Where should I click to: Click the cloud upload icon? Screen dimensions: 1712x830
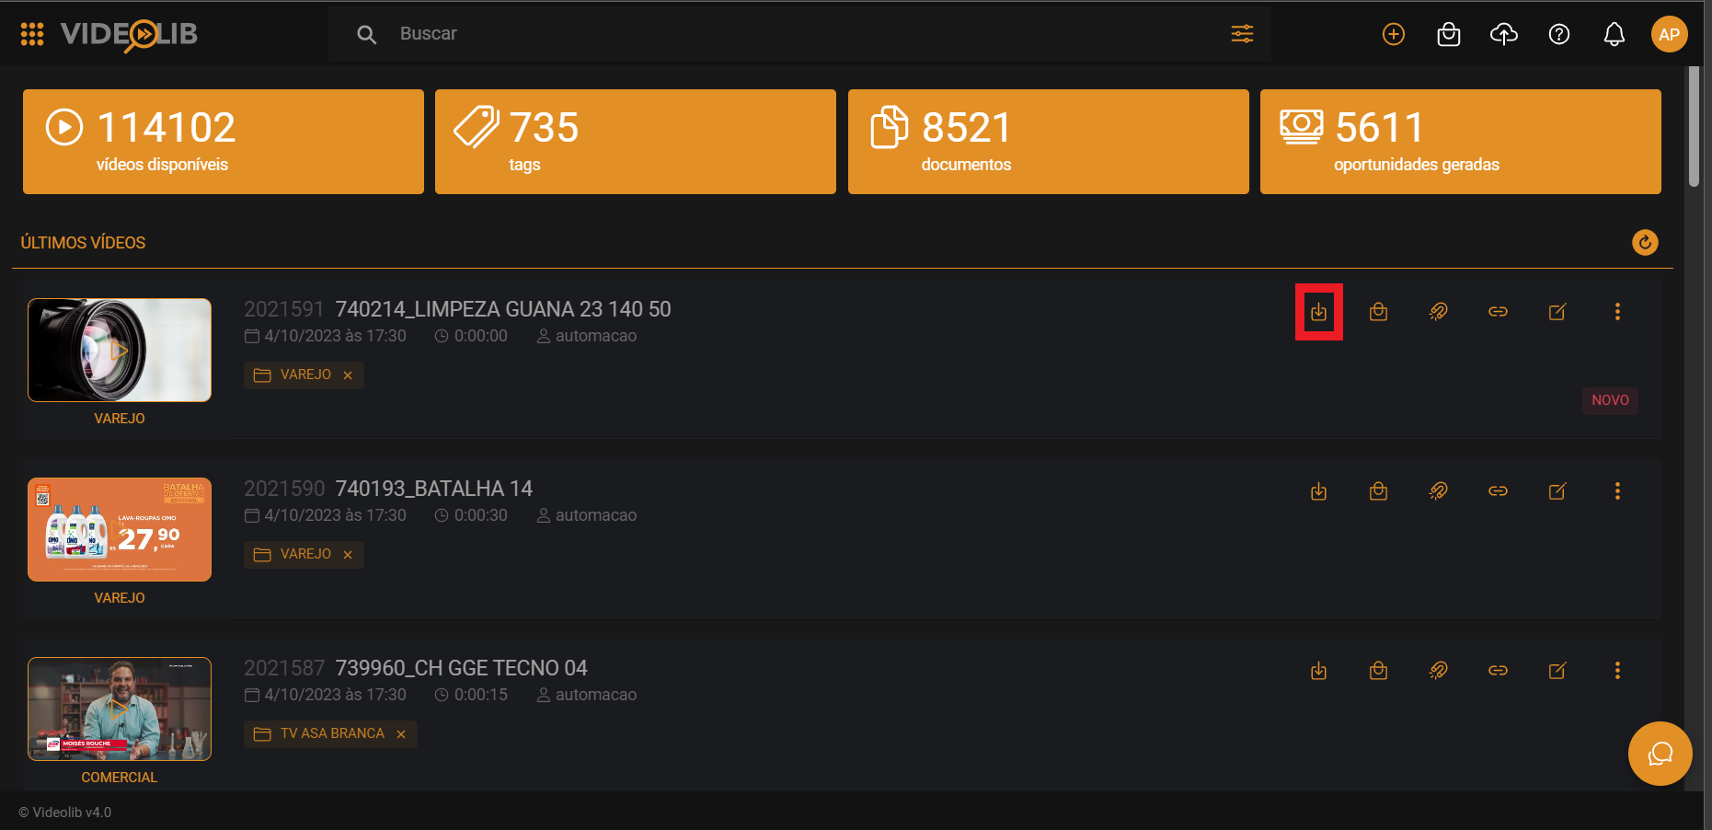coord(1504,34)
